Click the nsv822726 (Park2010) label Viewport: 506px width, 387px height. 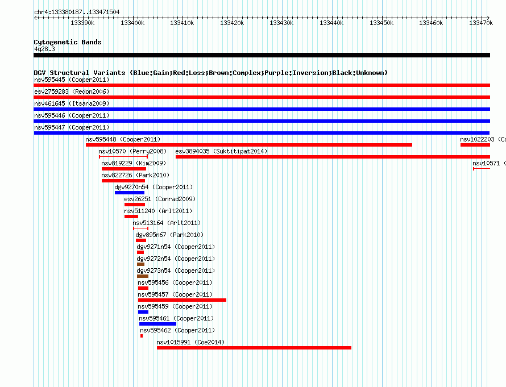[135, 175]
